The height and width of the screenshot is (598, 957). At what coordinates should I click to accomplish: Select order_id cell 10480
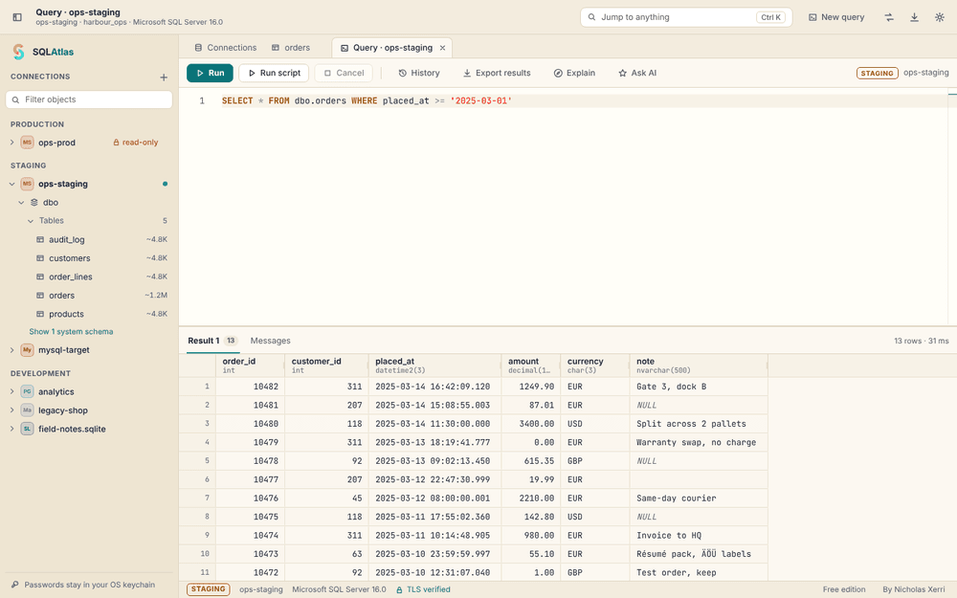click(250, 424)
